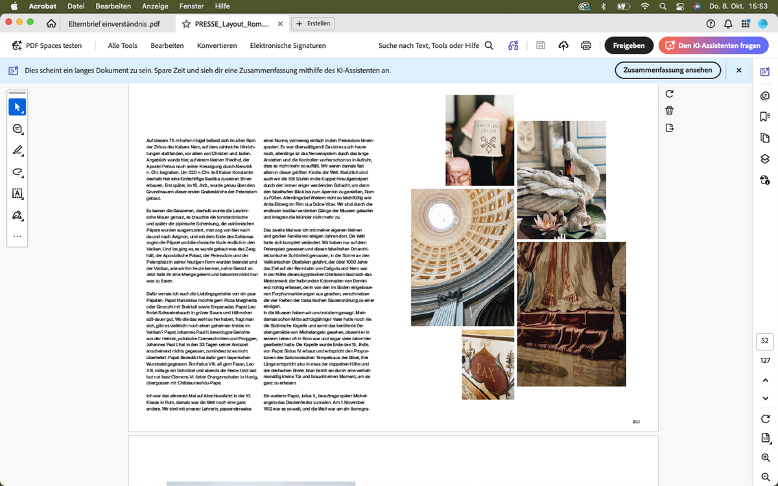This screenshot has height=486, width=778.
Task: Go to the previous page arrow
Action: [x=765, y=380]
